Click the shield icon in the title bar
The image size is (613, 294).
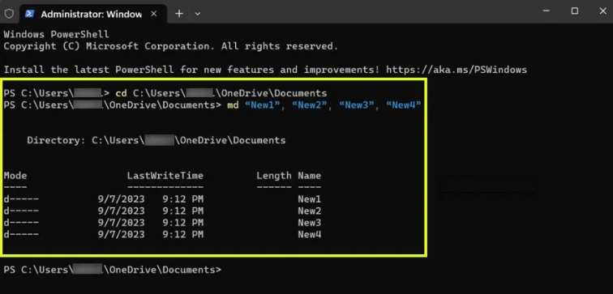(x=9, y=14)
